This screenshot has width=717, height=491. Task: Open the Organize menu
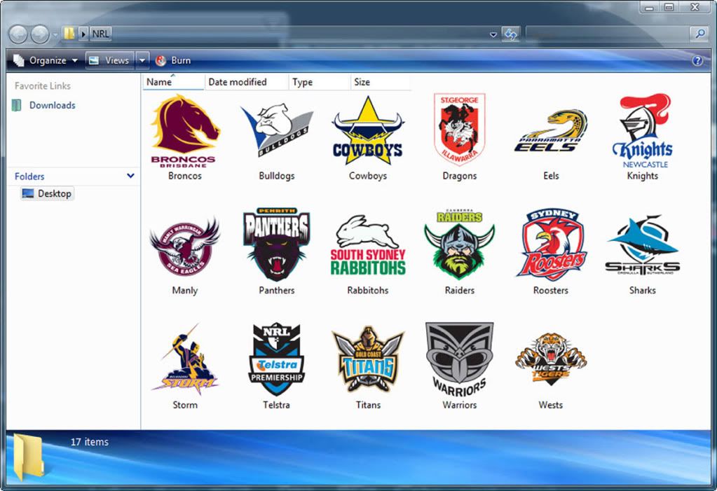click(x=46, y=60)
